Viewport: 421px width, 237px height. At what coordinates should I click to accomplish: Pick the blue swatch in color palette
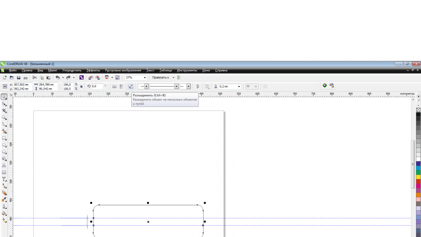pos(418,163)
